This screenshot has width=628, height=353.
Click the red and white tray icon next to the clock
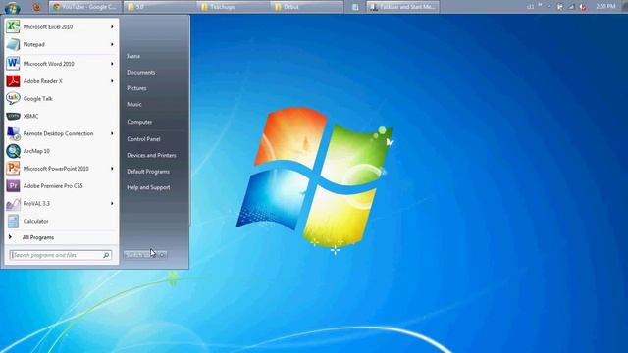(583, 7)
